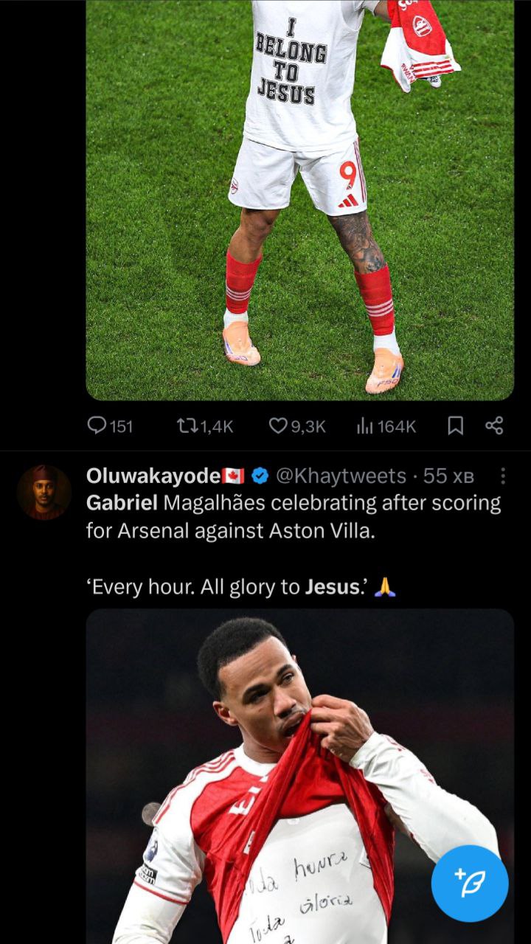Bookmark the top tweet
The width and height of the screenshot is (531, 944).
(456, 426)
